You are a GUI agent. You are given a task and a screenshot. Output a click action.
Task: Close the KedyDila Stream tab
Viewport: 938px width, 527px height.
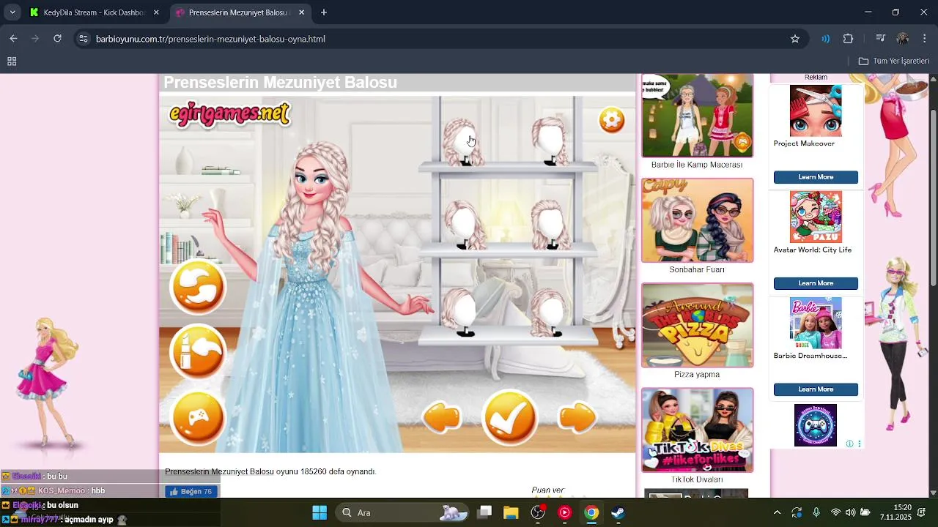(x=155, y=12)
